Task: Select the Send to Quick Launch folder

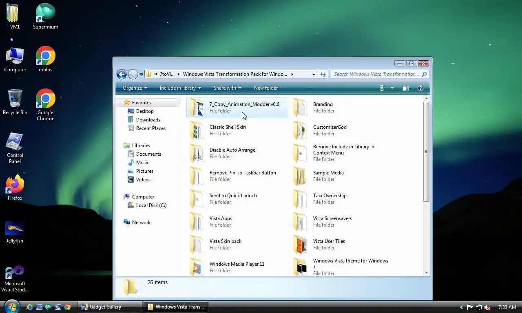Action: pyautogui.click(x=237, y=199)
